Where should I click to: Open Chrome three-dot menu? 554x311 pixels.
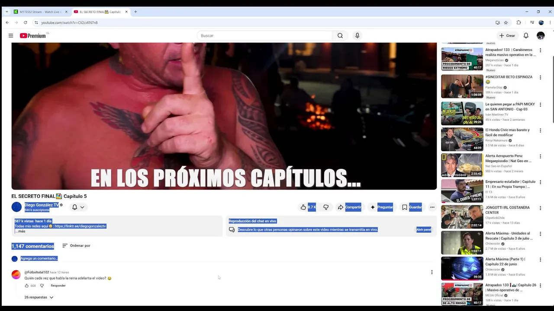point(550,22)
